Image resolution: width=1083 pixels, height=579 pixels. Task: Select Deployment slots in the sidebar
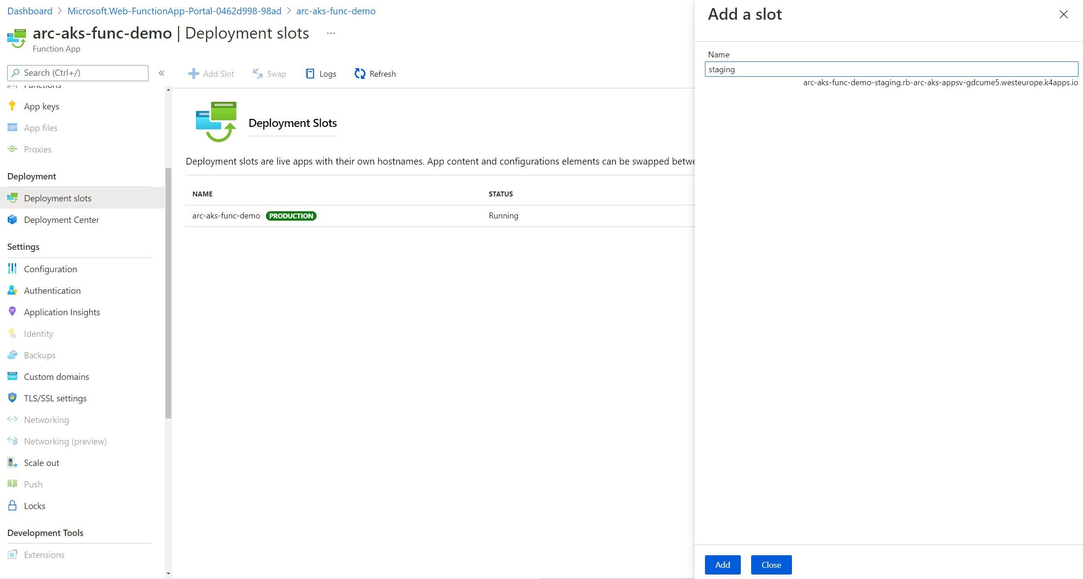pos(58,198)
